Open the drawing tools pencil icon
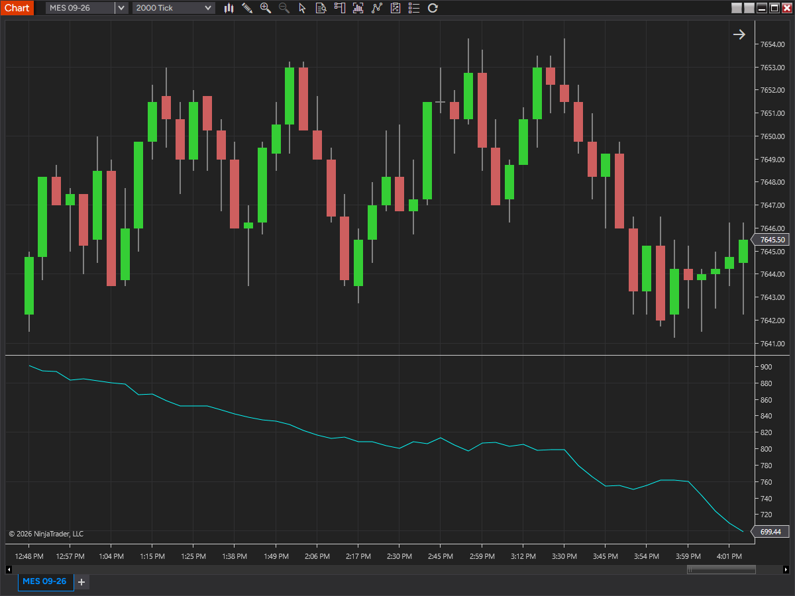 247,8
